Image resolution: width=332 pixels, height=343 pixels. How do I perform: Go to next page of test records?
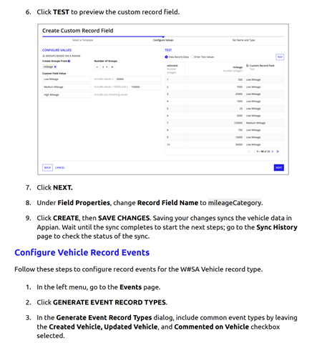273,151
